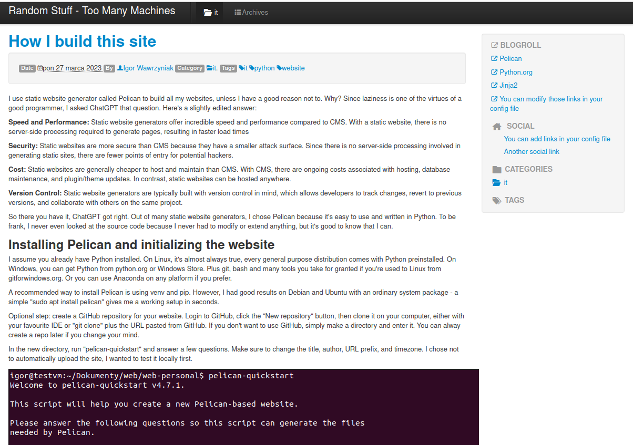Click the external-link icon beside Pelican
The width and height of the screenshot is (633, 445).
[494, 59]
